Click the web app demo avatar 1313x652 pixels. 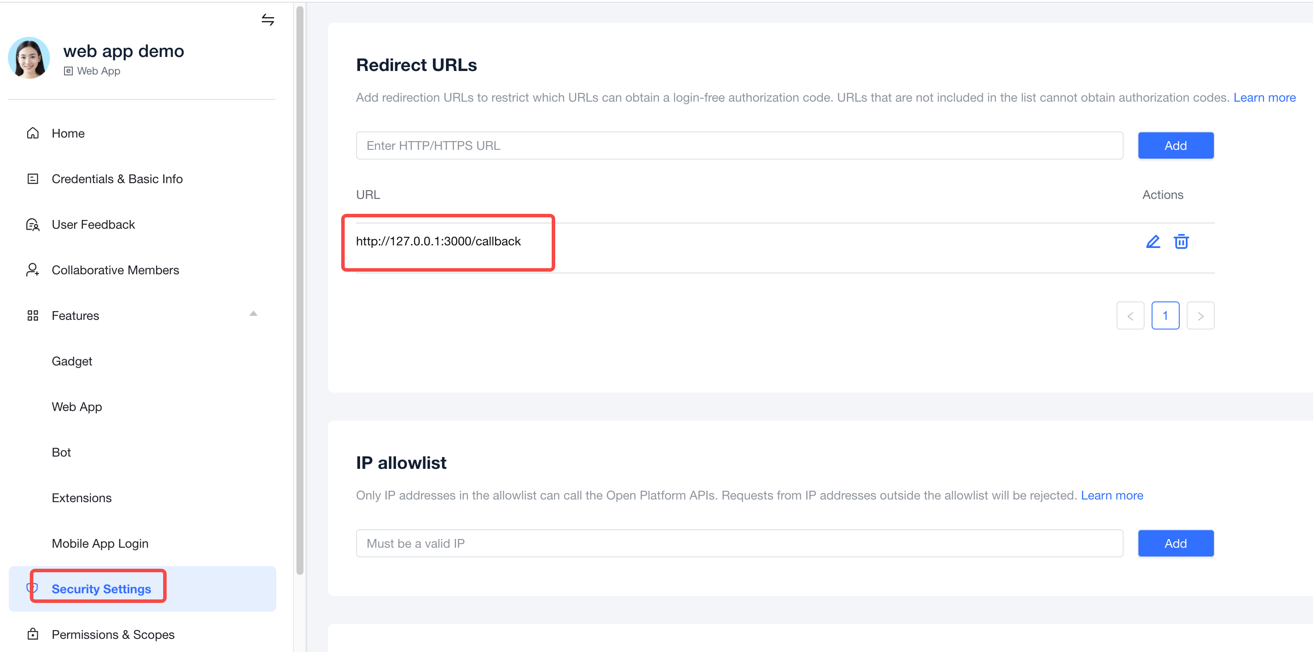click(x=29, y=58)
